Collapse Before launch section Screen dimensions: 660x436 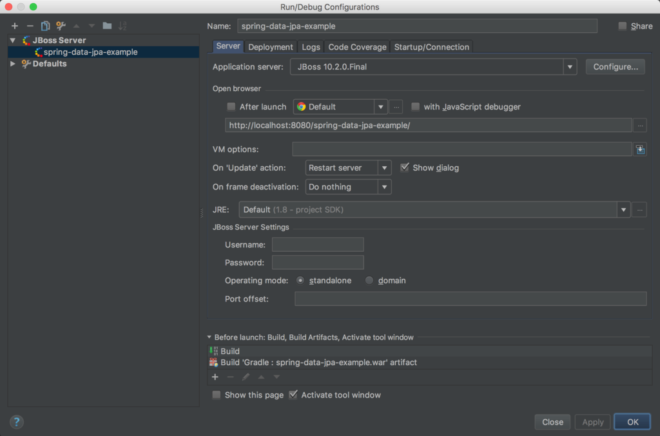coord(209,337)
